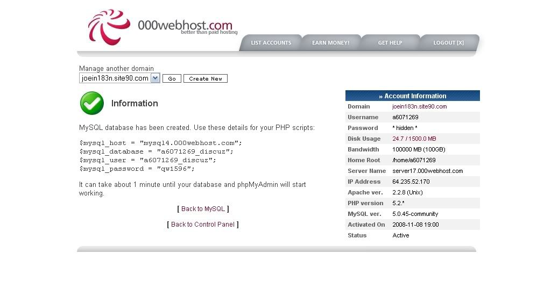Screen dimensions: 551x304
Task: Click PHP version value 5.2.*
Action: 399,203
